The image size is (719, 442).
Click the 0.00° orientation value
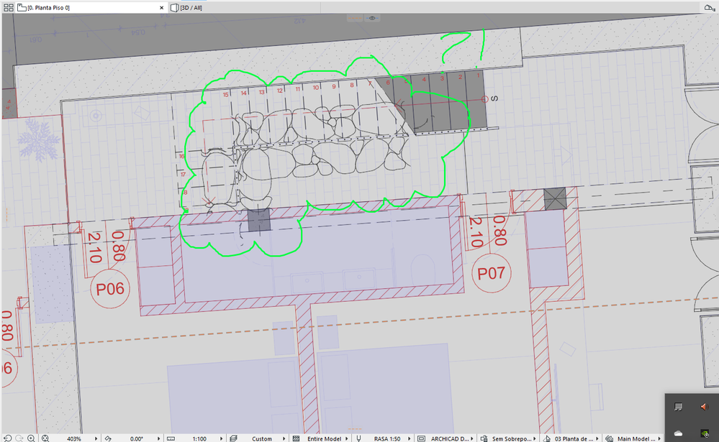tap(136, 439)
